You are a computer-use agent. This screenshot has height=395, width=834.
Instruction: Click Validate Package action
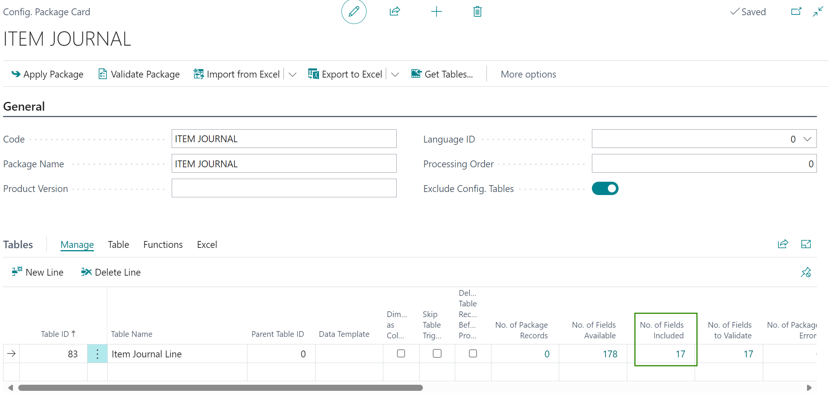139,74
